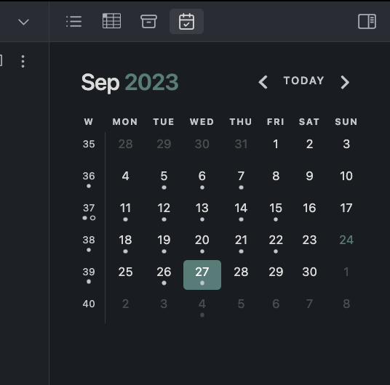Choose September 13 on calendar
The image size is (390, 385).
tap(202, 211)
